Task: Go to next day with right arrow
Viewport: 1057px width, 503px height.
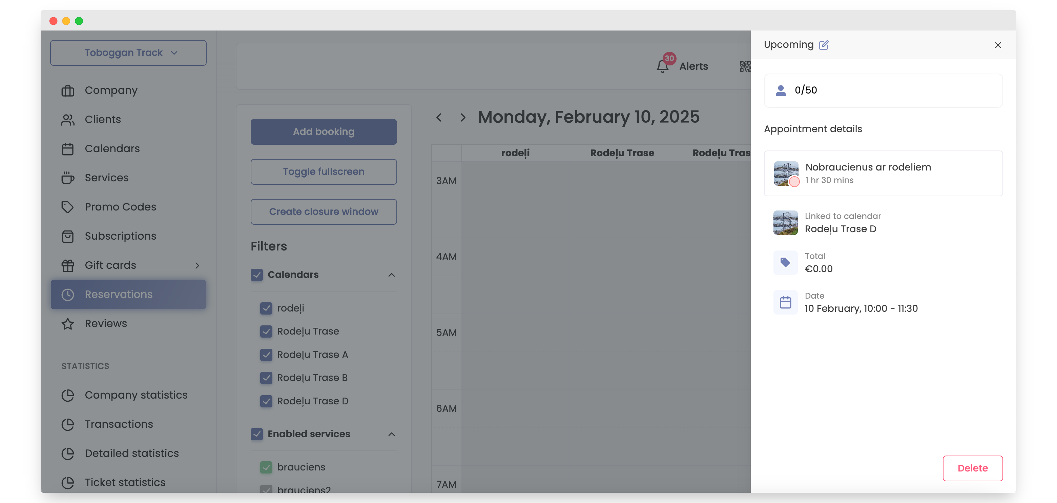Action: (x=463, y=117)
